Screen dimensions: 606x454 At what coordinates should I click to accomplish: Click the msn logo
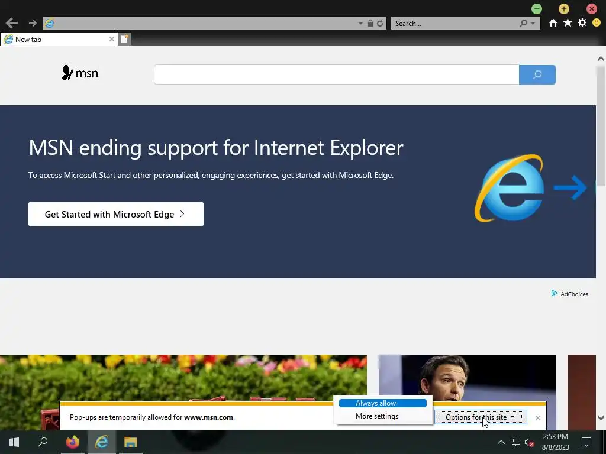tap(80, 73)
